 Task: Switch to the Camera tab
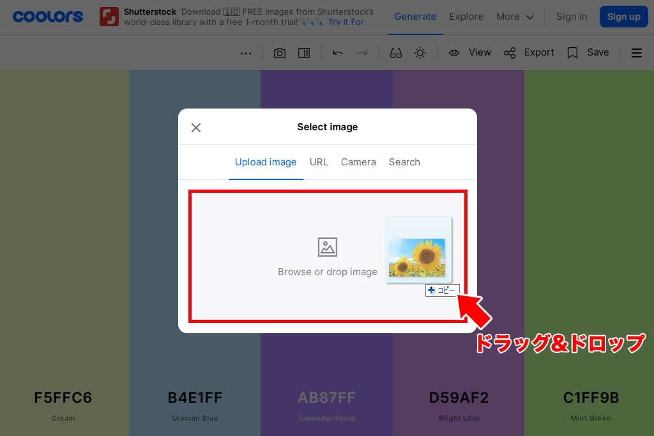coord(358,162)
